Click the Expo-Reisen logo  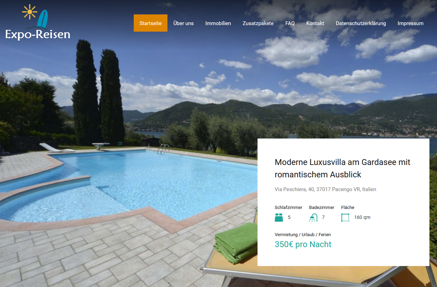click(x=37, y=23)
